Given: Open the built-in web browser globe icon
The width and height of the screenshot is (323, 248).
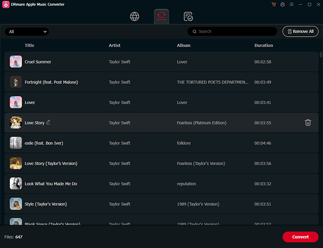Looking at the screenshot, I should (x=135, y=16).
